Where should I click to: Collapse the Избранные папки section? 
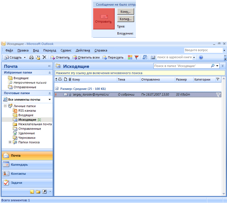pyautogui.click(x=50, y=73)
